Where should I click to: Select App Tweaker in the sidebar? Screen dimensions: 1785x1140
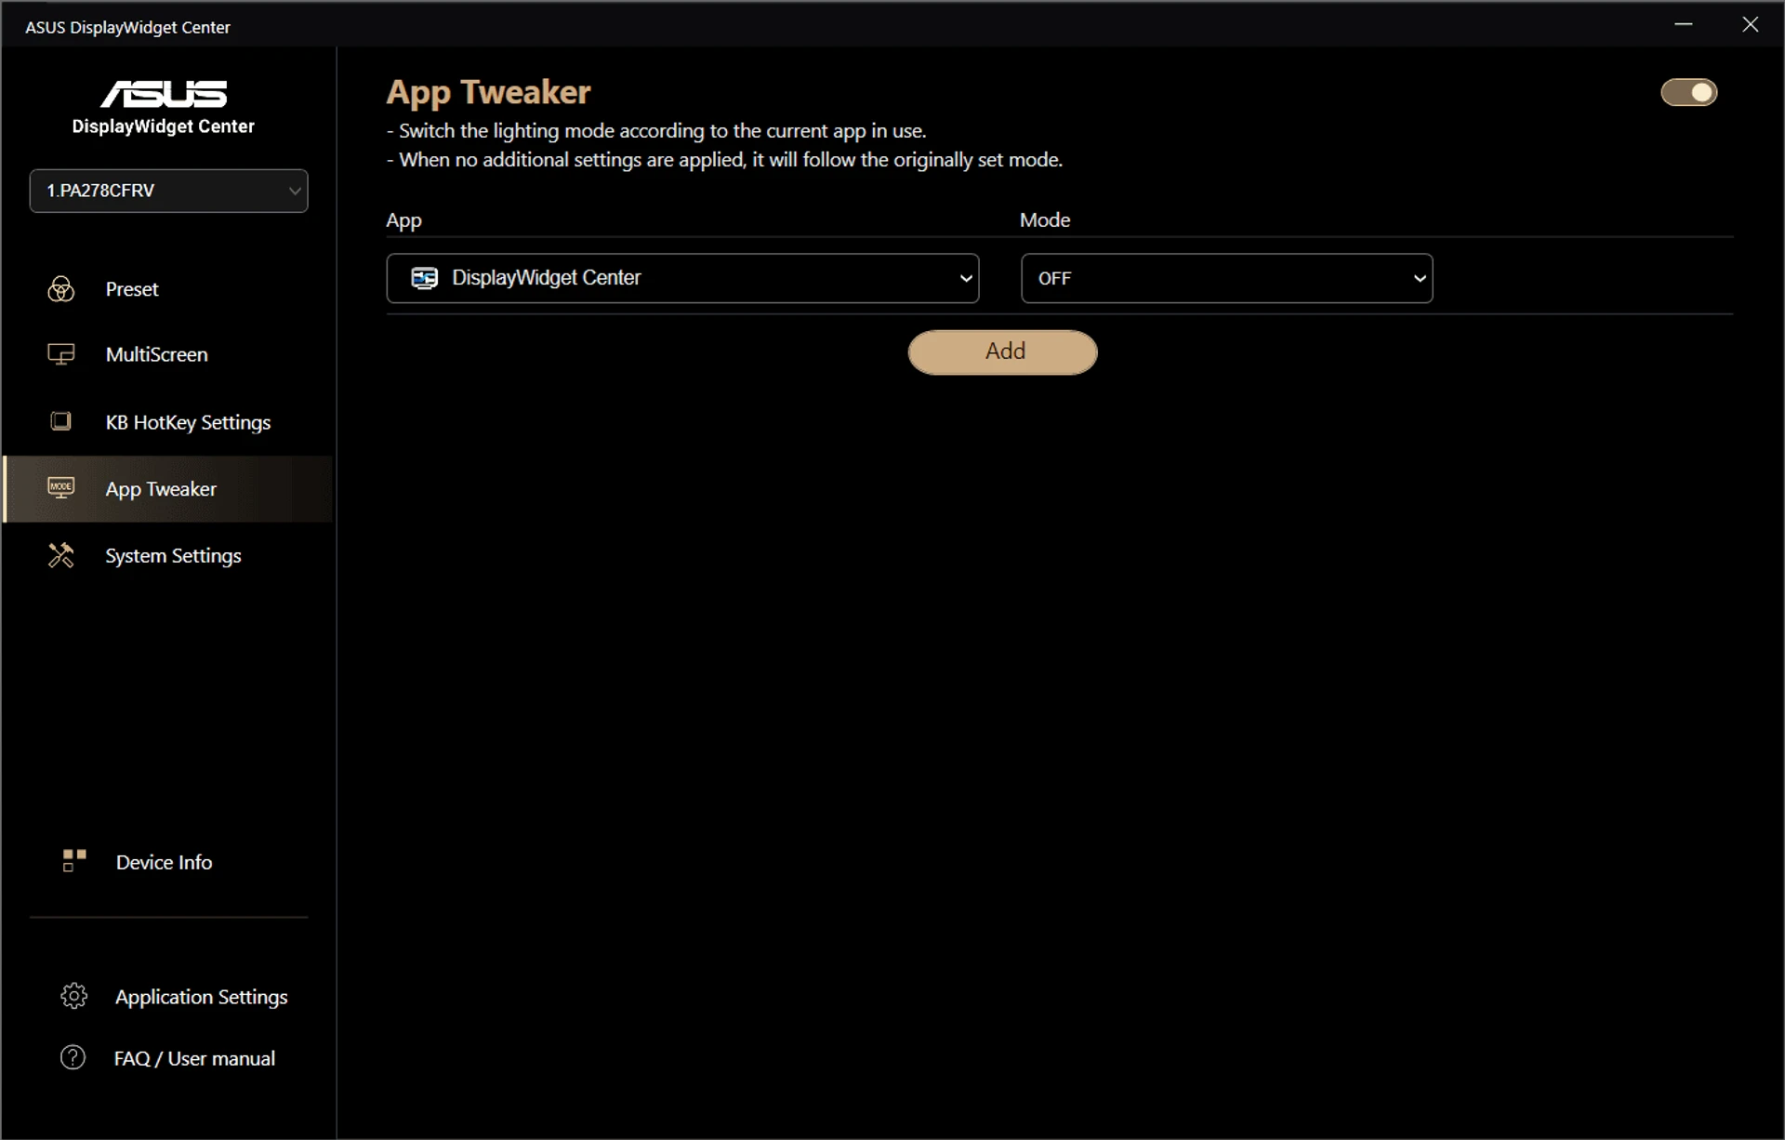coord(168,489)
